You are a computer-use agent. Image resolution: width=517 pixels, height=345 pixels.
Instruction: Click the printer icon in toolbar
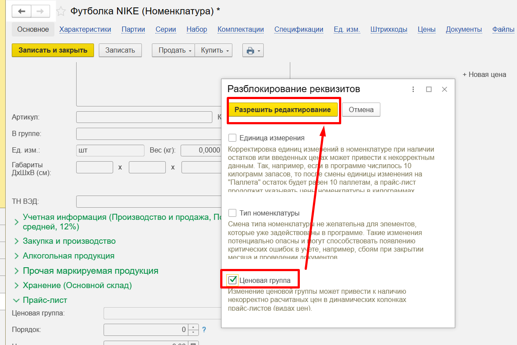250,50
